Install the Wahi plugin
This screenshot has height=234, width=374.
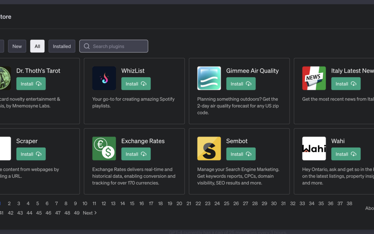(x=346, y=154)
